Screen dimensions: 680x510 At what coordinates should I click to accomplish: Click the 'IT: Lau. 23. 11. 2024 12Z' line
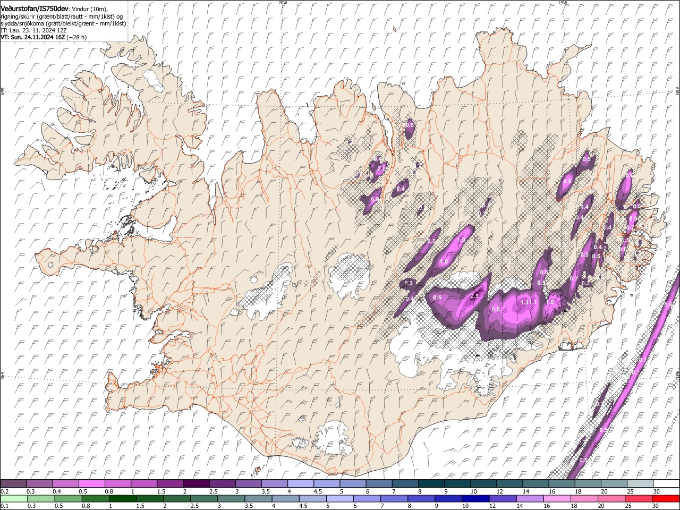[33, 30]
